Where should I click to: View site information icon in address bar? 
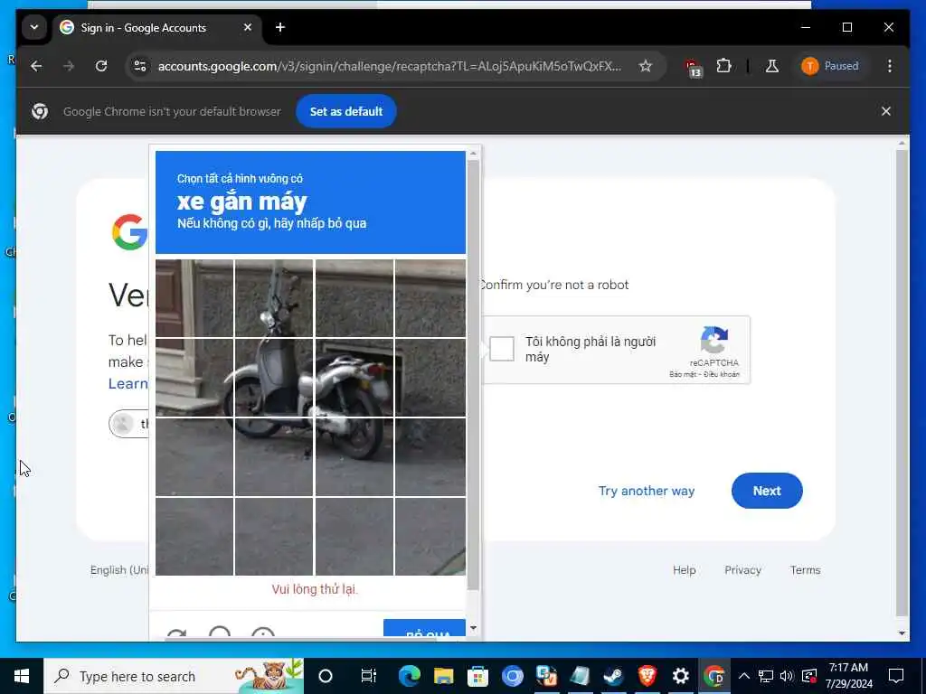pos(140,66)
